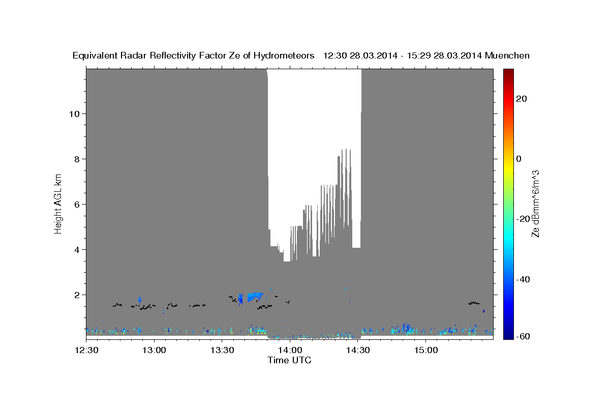Image resolution: width=610 pixels, height=407 pixels.
Task: Click the '14:00' time tick label
Action: tap(290, 351)
